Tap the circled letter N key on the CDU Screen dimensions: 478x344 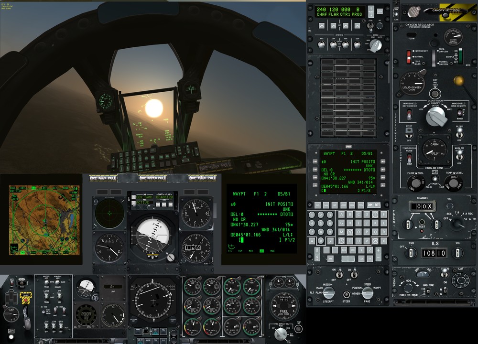click(x=350, y=232)
